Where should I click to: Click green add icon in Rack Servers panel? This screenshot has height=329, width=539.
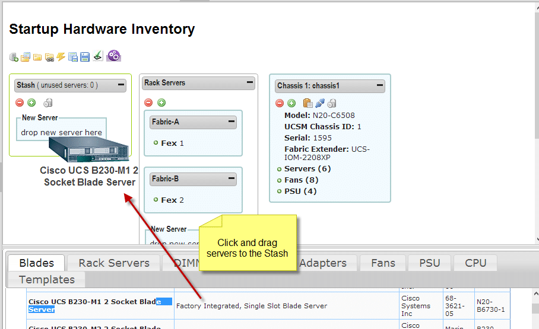click(x=161, y=103)
